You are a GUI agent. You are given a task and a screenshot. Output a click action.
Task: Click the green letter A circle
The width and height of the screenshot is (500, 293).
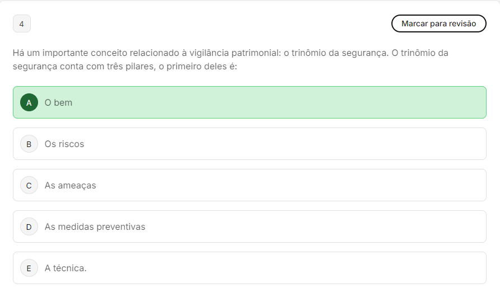click(x=29, y=102)
